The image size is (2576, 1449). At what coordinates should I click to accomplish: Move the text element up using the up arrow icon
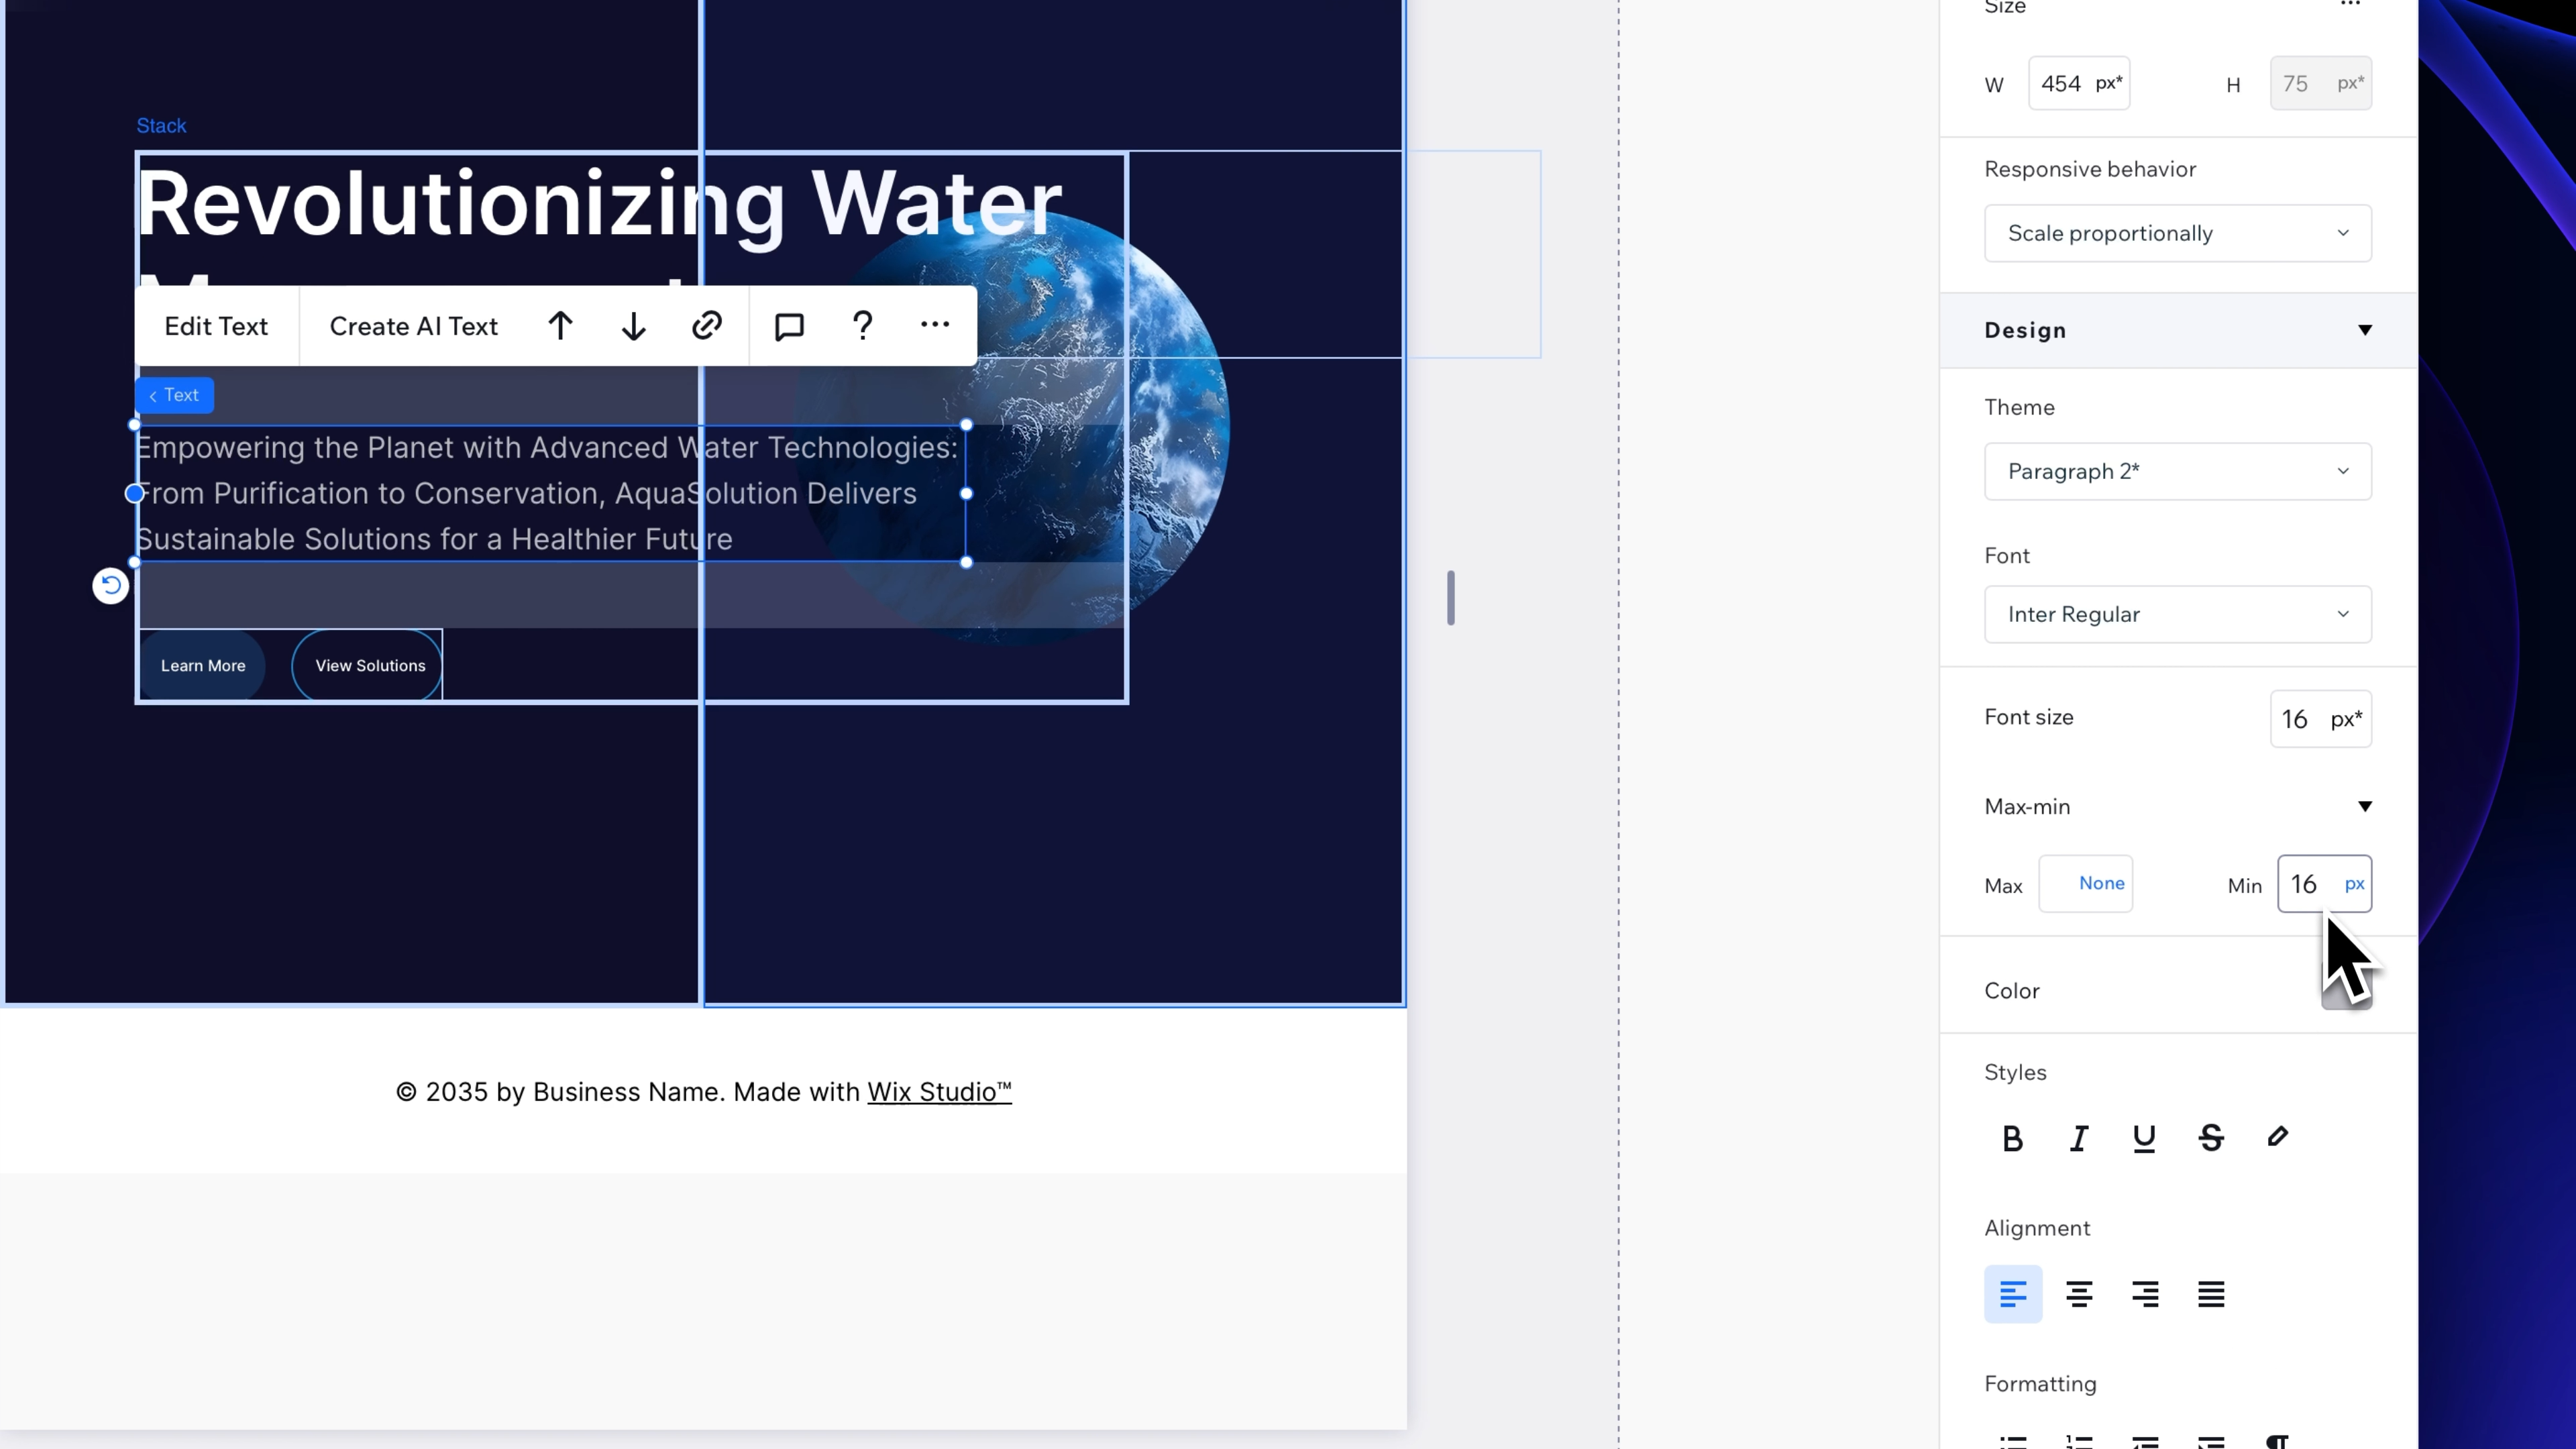pyautogui.click(x=561, y=325)
